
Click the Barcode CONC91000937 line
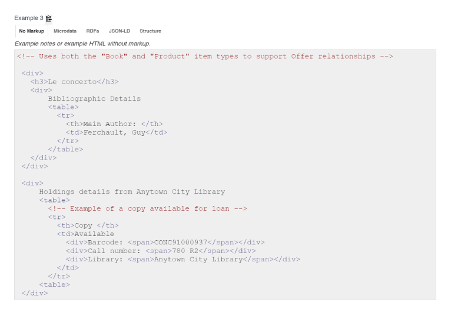(165, 243)
